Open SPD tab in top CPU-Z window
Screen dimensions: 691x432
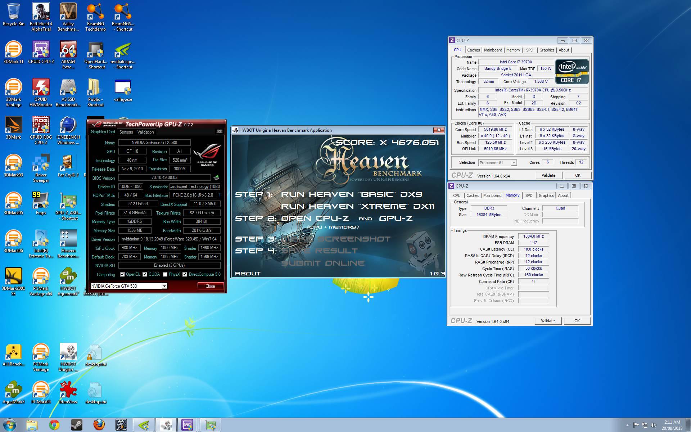tap(529, 50)
